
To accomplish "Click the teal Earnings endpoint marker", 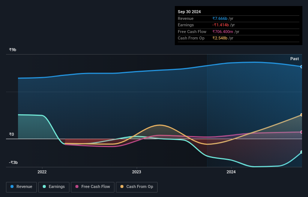I will click(302, 152).
